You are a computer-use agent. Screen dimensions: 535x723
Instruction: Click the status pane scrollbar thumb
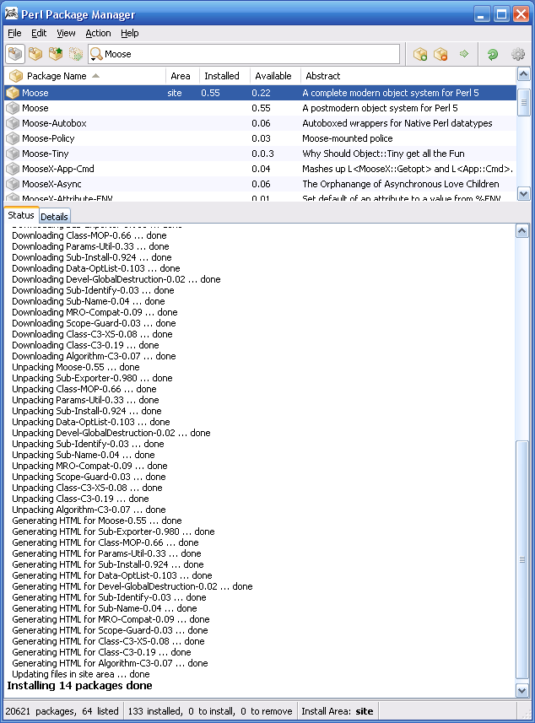click(522, 560)
